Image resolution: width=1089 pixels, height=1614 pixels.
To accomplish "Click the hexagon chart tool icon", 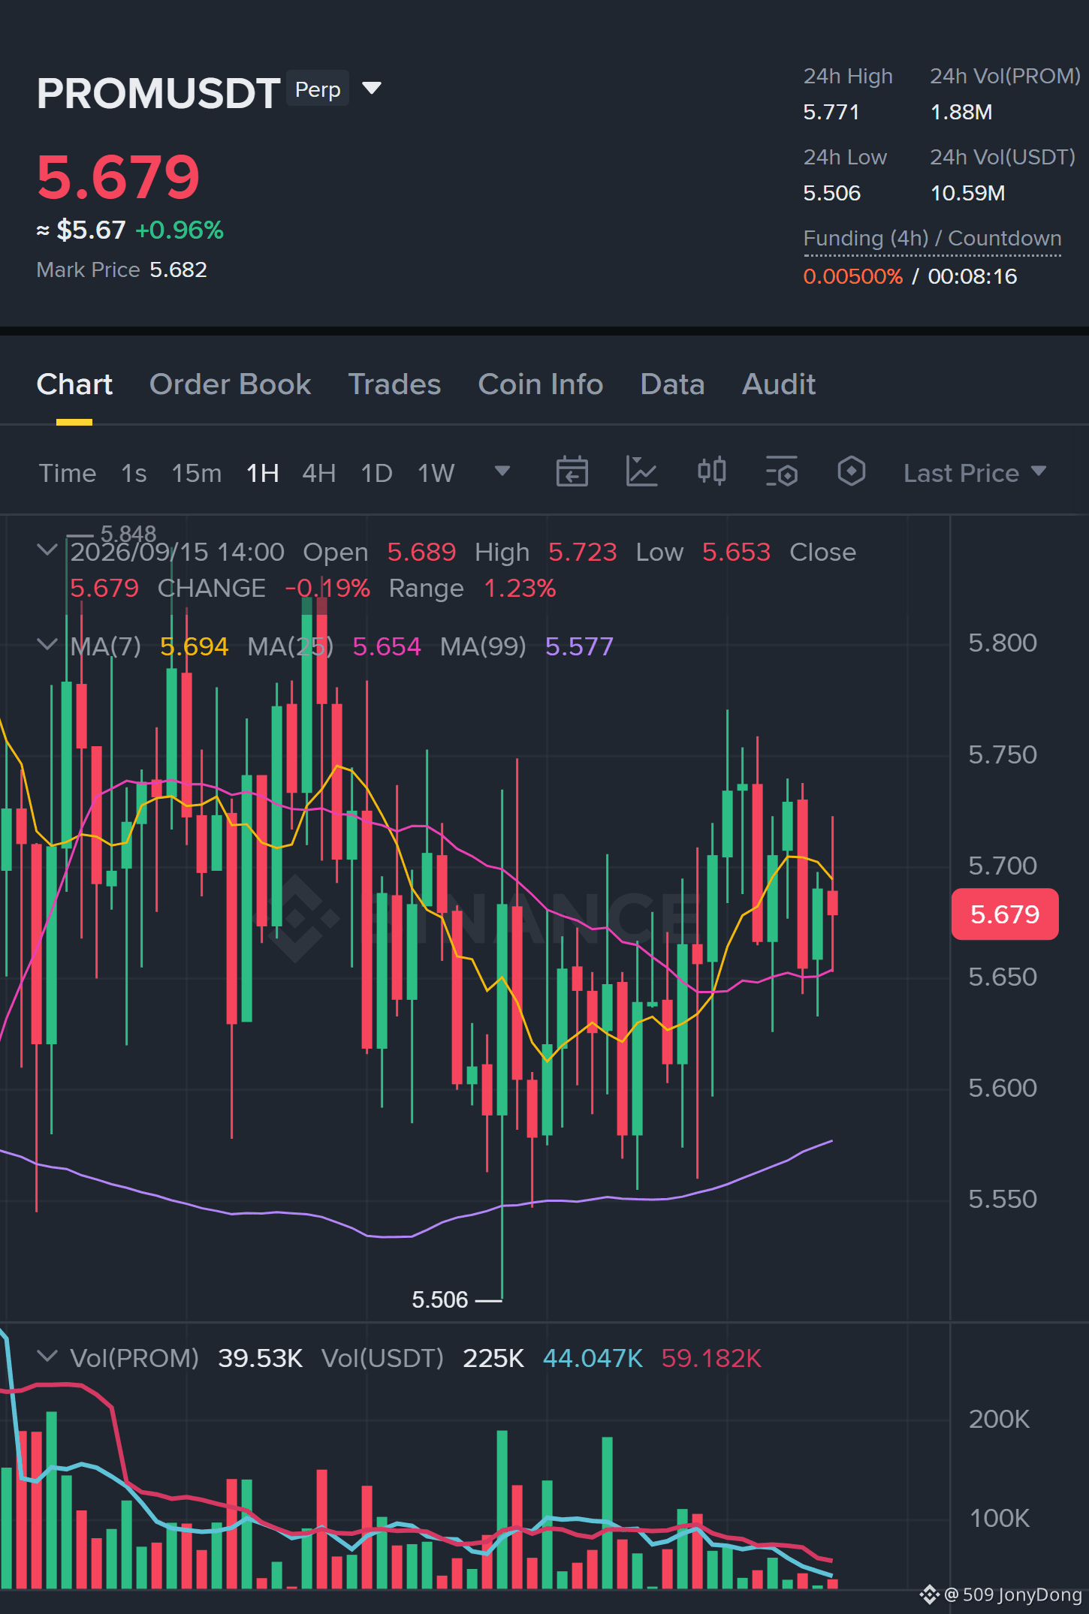I will point(851,472).
